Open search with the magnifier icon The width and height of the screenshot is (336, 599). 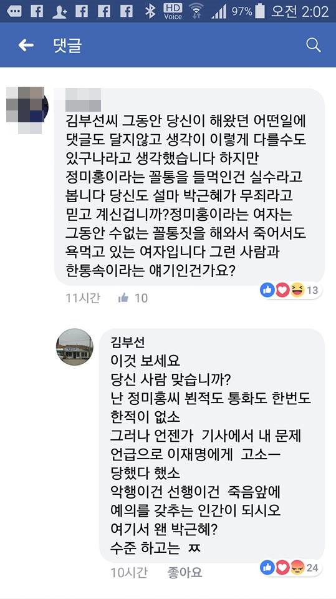point(313,46)
